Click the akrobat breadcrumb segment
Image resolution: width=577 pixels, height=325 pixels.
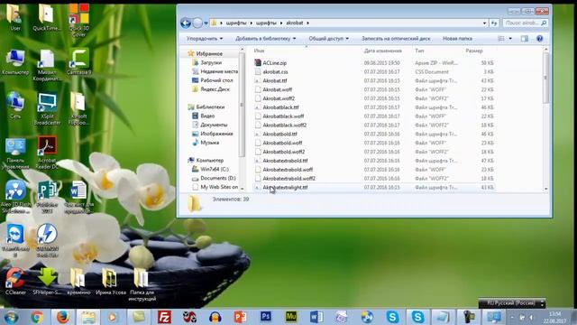tap(295, 23)
